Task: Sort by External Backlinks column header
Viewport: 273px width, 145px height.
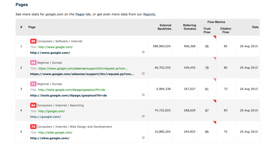Action: click(164, 27)
